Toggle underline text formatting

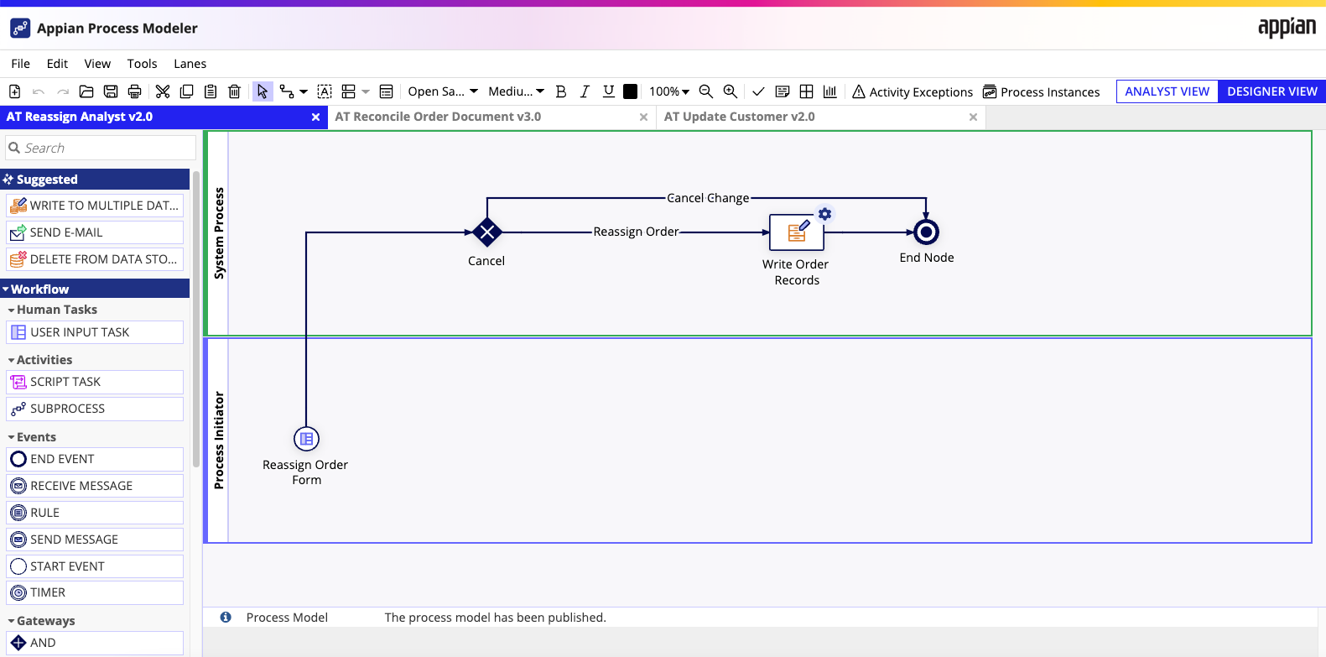coord(609,91)
